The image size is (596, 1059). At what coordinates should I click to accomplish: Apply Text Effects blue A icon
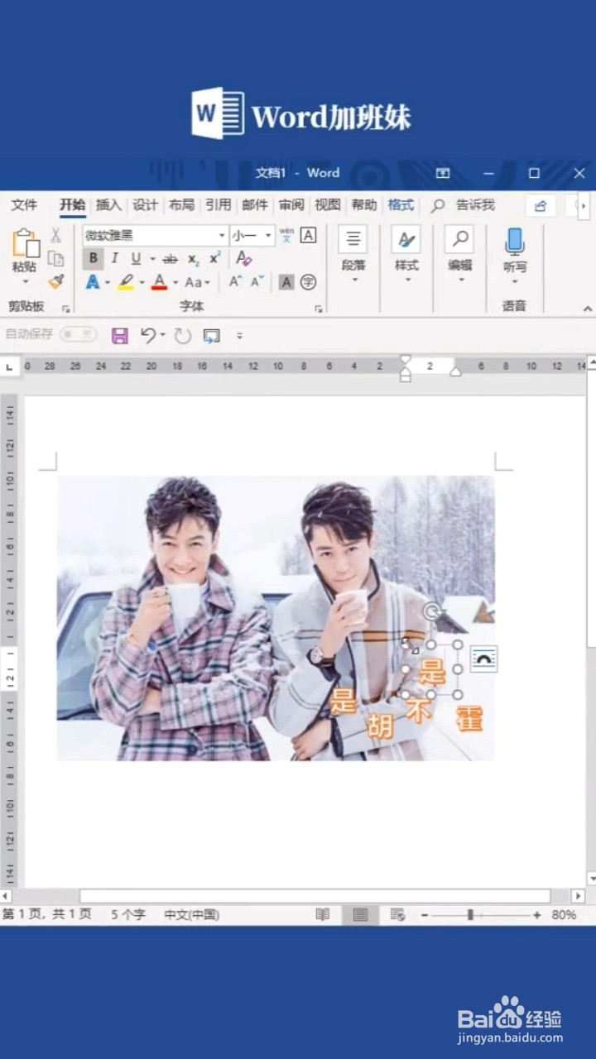(93, 282)
